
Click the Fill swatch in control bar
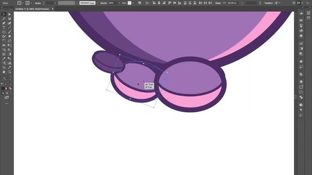point(19,3)
